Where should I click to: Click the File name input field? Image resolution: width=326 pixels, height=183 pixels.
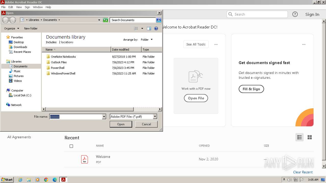click(76, 117)
